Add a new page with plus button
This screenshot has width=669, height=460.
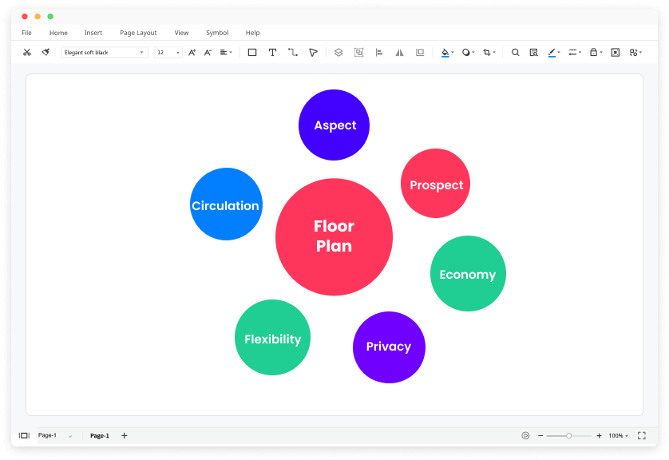click(124, 436)
